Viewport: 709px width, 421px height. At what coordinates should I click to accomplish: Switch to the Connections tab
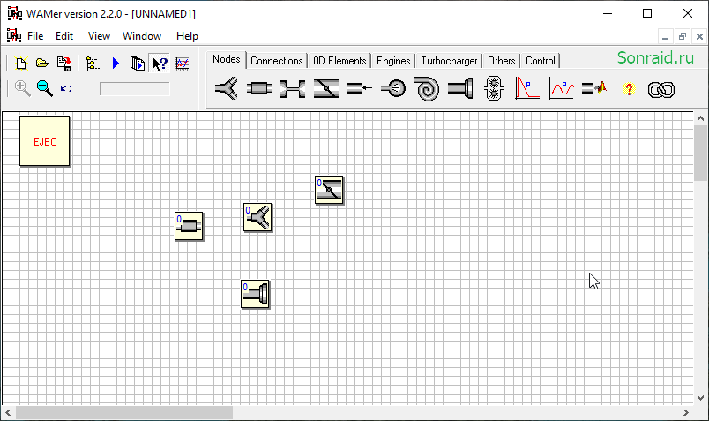277,61
